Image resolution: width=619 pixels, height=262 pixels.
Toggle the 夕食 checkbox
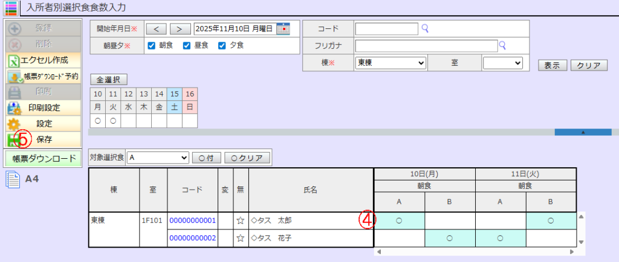point(222,45)
